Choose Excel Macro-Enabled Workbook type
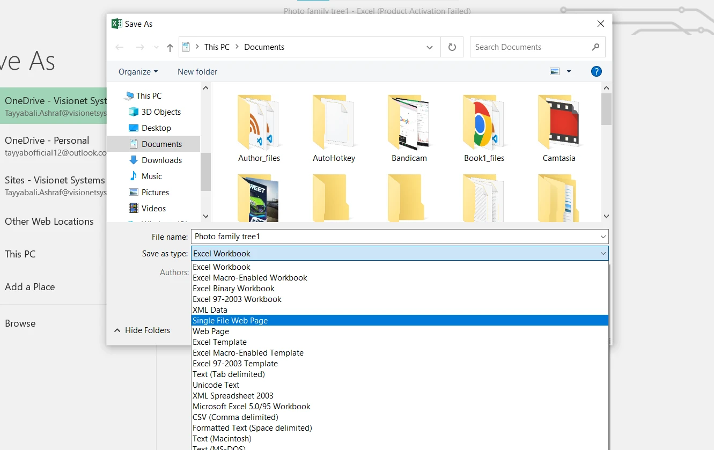Screen dimensions: 714x450 pyautogui.click(x=400, y=278)
